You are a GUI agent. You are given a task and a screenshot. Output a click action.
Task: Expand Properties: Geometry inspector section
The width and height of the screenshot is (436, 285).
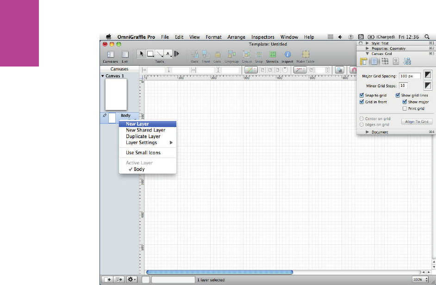367,49
